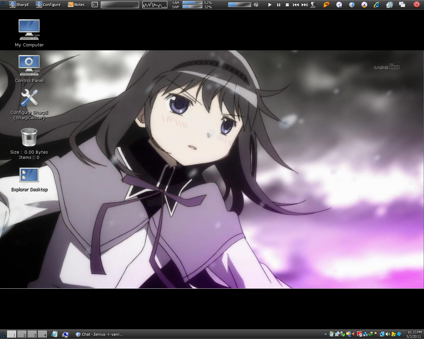This screenshot has height=339, width=424.
Task: Launch Windows Live Messenger shortcut
Action: click(390, 5)
